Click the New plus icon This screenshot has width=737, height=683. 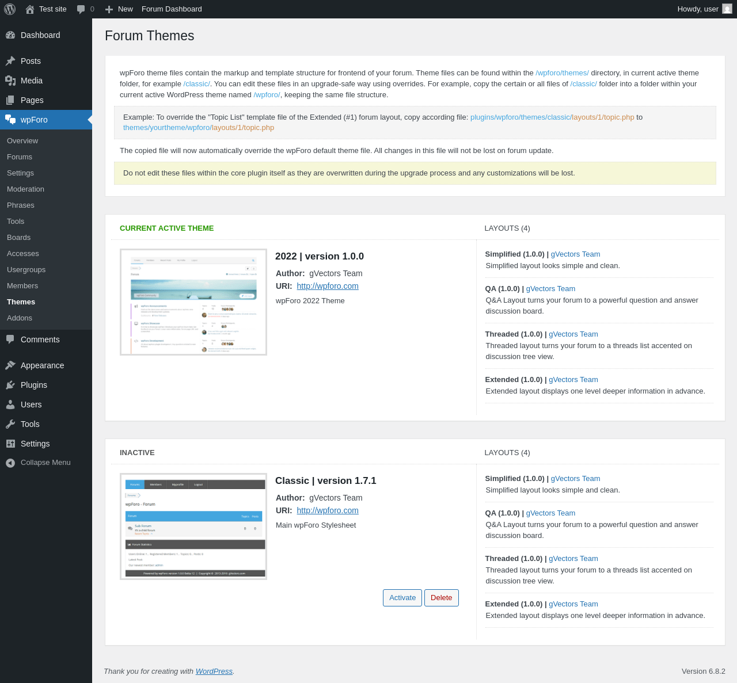109,9
